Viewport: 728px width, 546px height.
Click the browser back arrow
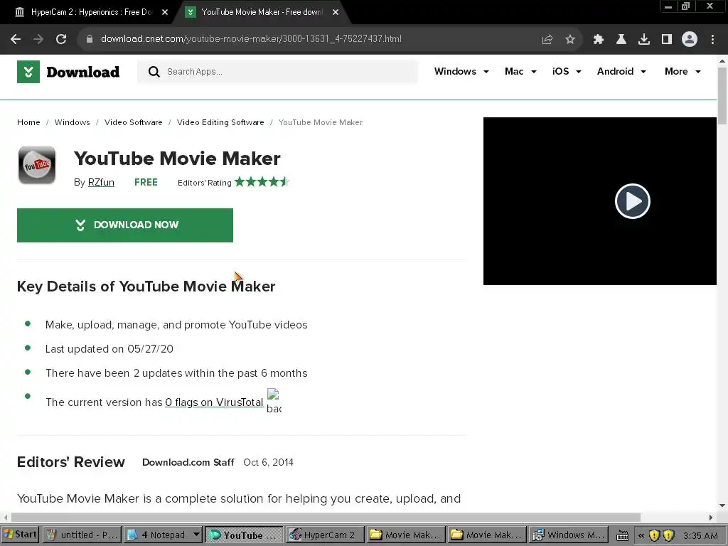click(x=16, y=39)
